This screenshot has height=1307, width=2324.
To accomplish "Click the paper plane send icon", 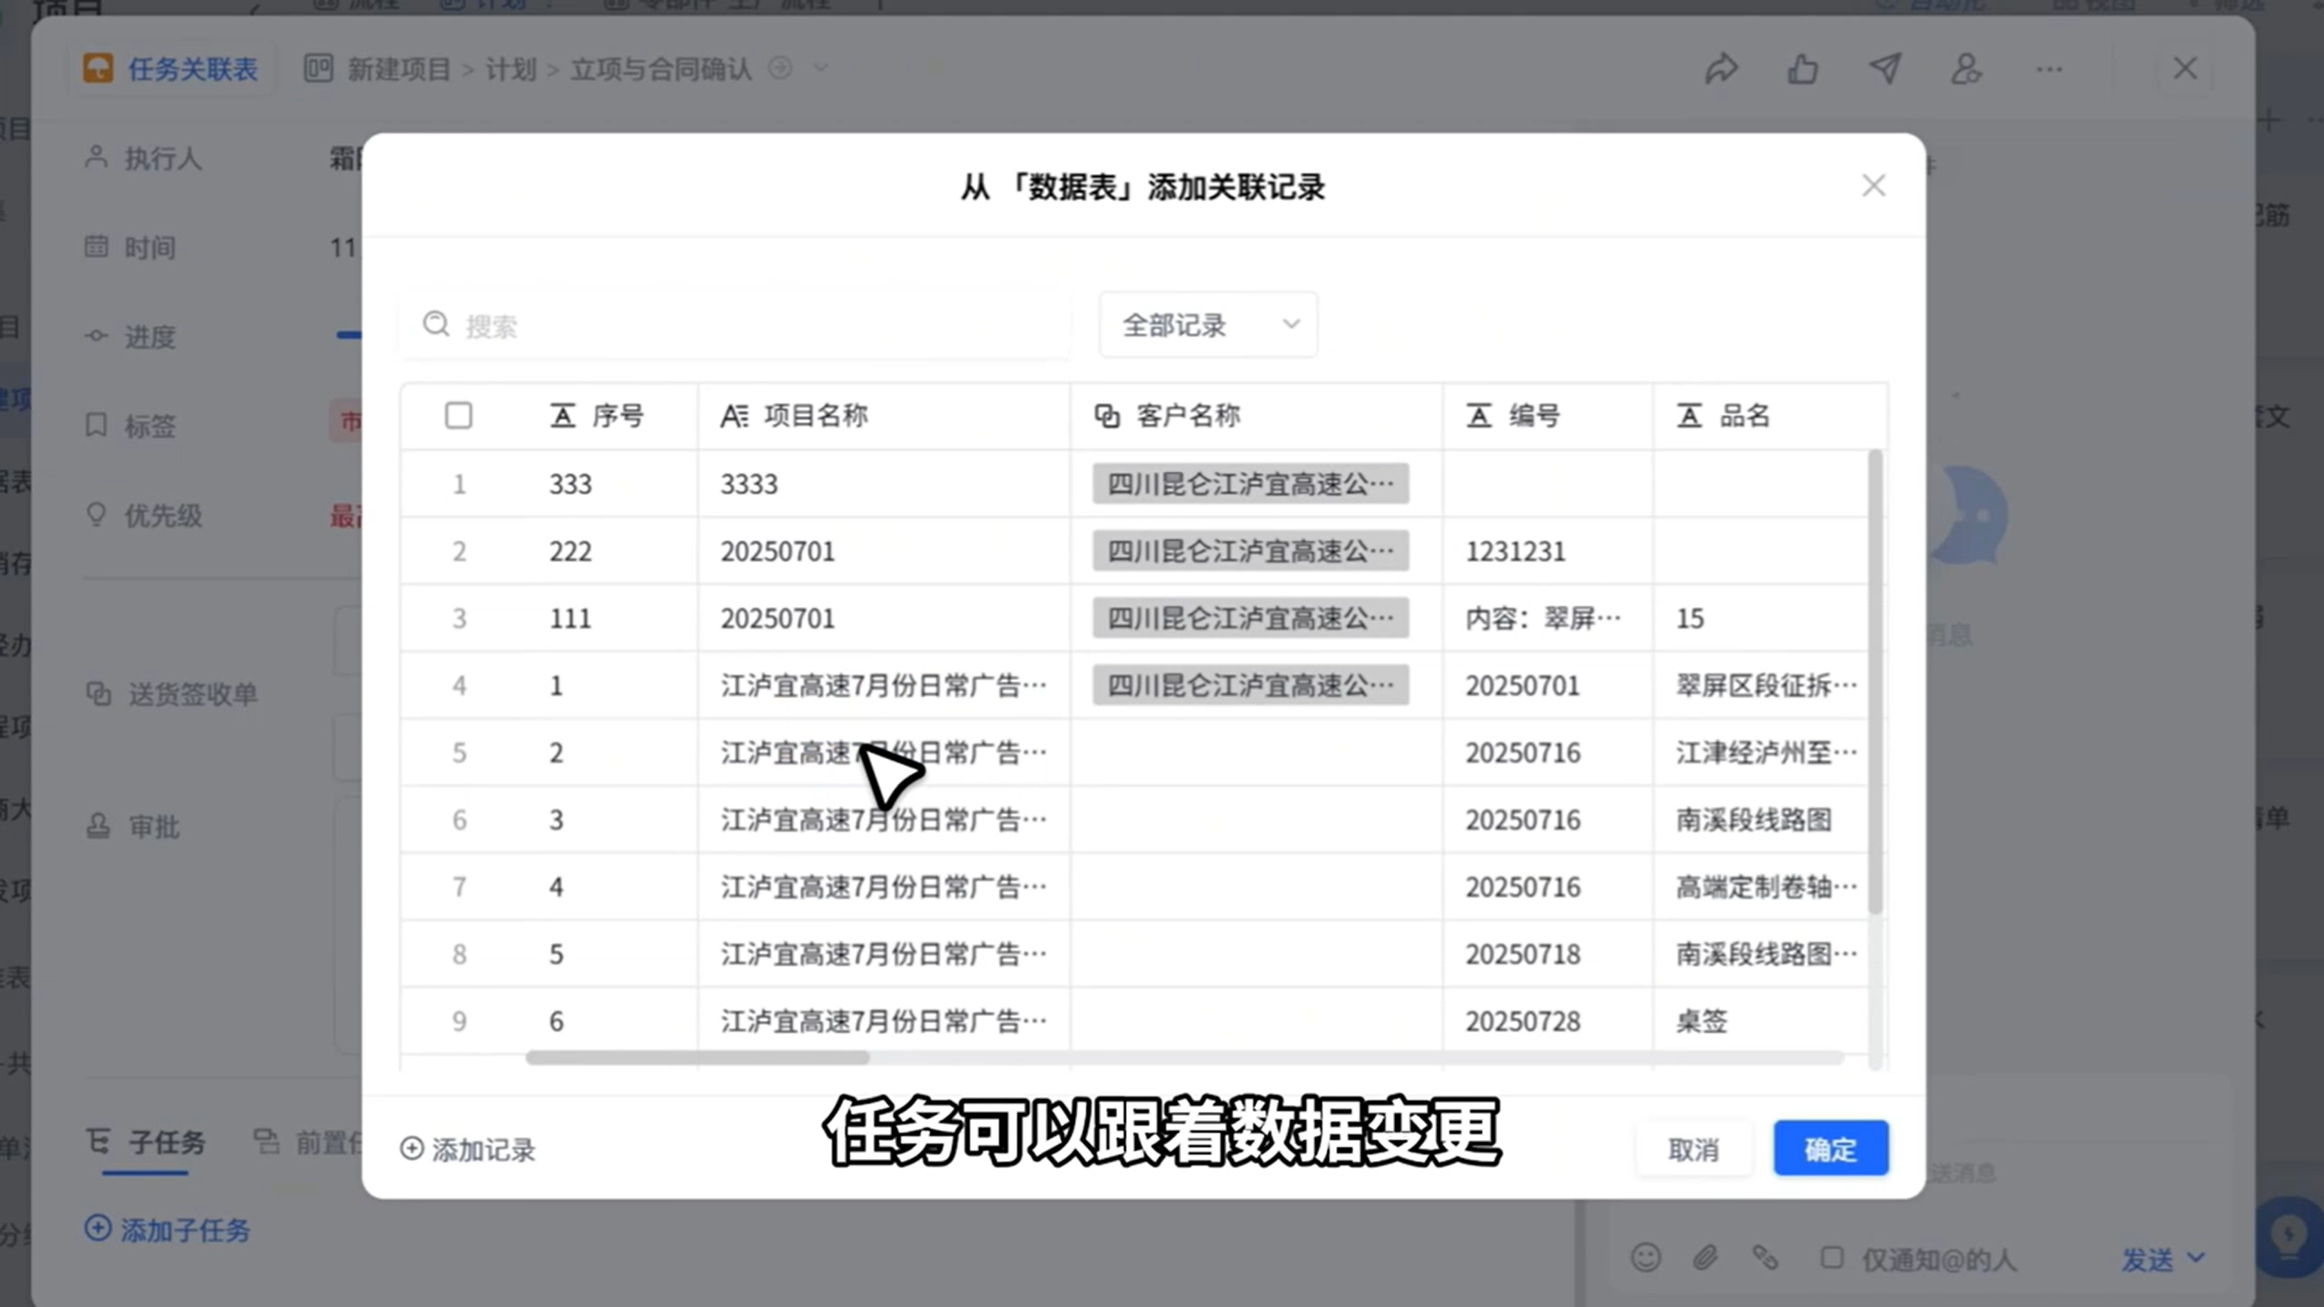I will (x=1884, y=69).
